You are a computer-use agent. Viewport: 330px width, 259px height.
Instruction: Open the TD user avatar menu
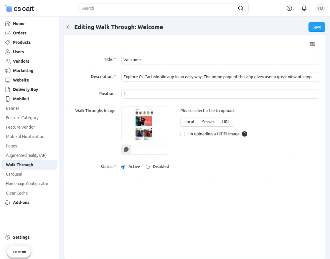[x=320, y=8]
